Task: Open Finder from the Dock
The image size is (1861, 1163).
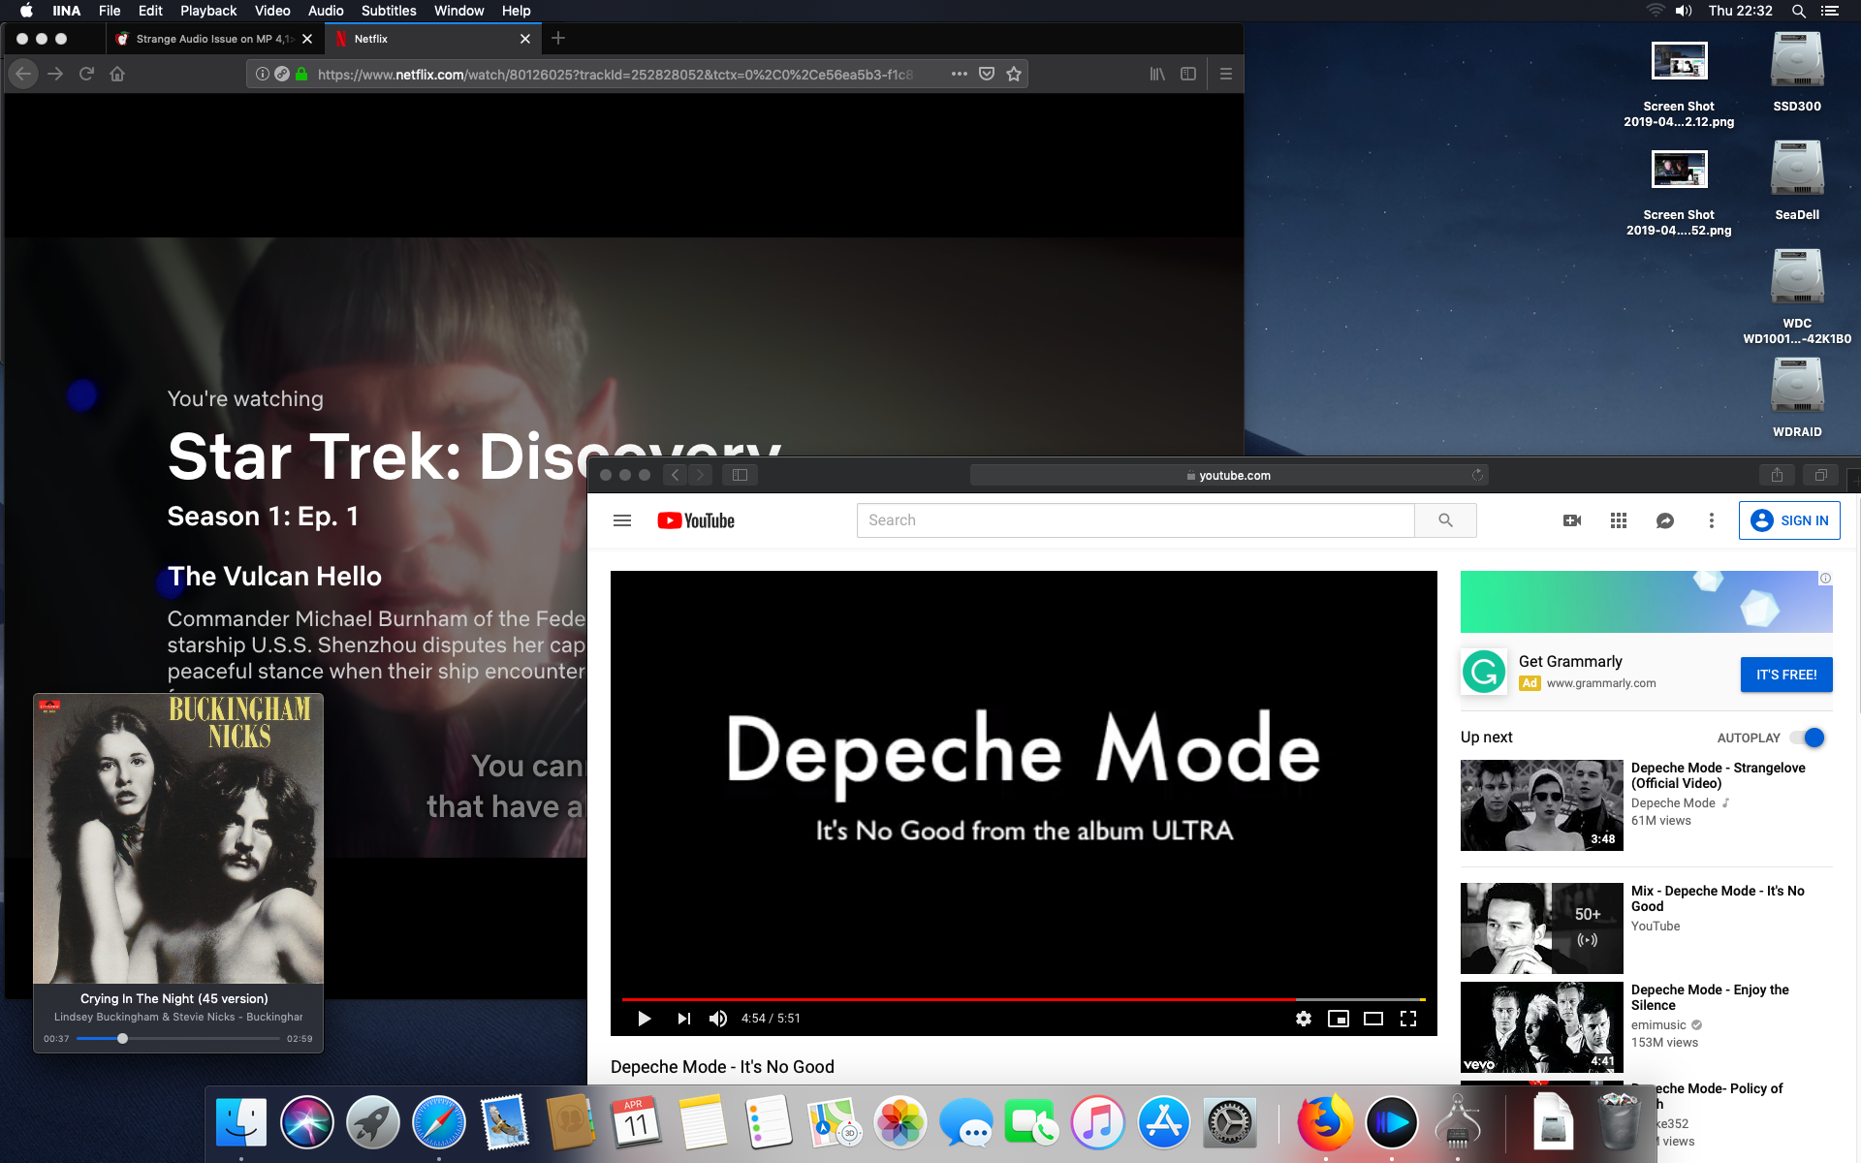Action: pos(241,1122)
